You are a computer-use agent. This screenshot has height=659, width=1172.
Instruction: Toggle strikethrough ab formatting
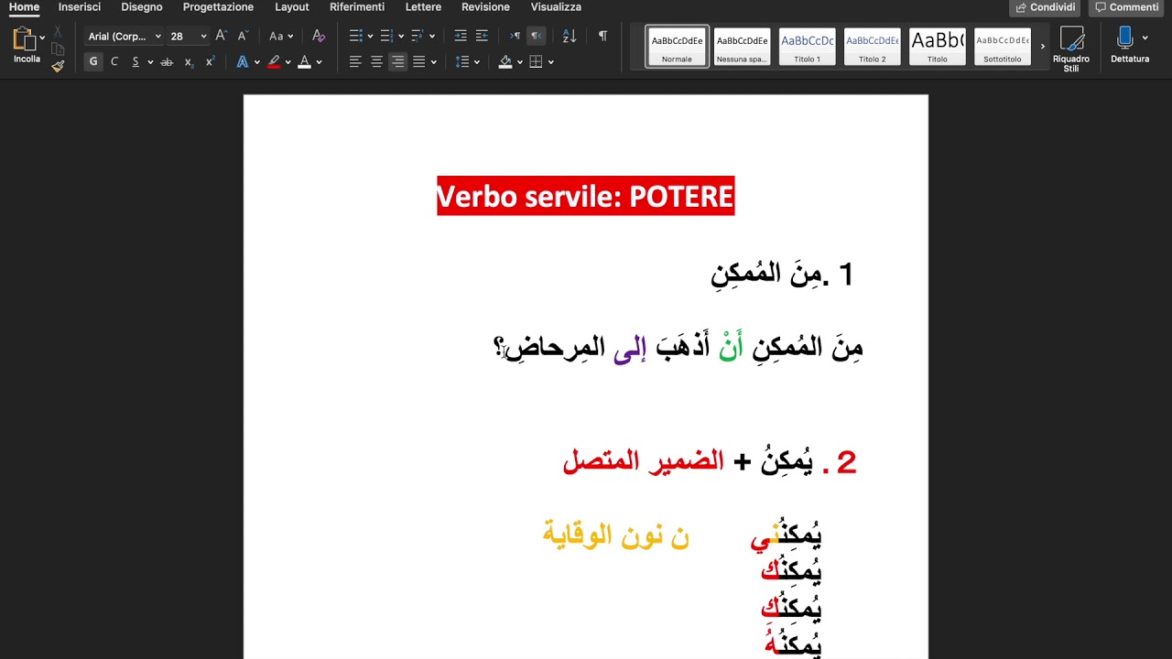pos(167,62)
